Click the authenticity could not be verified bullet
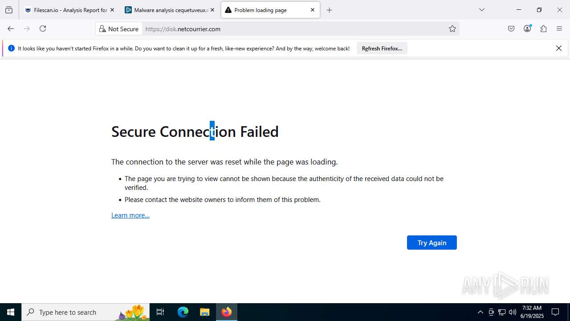This screenshot has width=570, height=321. pos(284,183)
